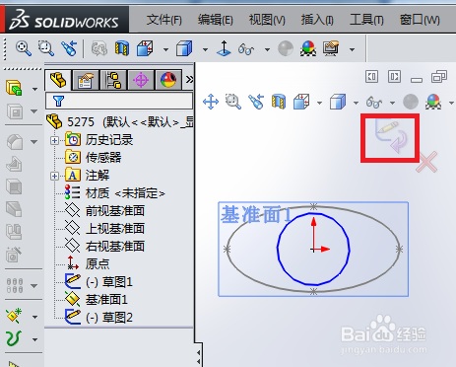Select 材质 <未指定> item
Image resolution: width=456 pixels, height=367 pixels.
click(125, 193)
